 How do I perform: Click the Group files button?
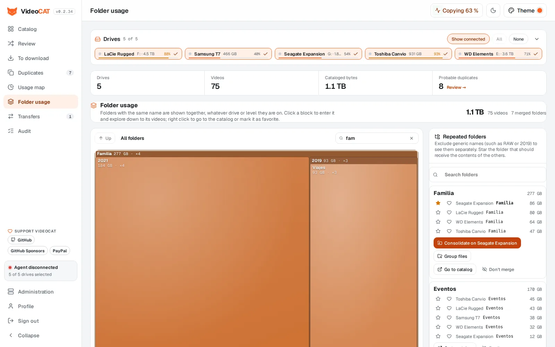click(452, 256)
